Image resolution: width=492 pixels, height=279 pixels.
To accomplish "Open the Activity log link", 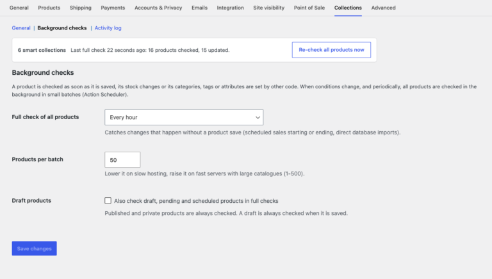I will tap(108, 28).
